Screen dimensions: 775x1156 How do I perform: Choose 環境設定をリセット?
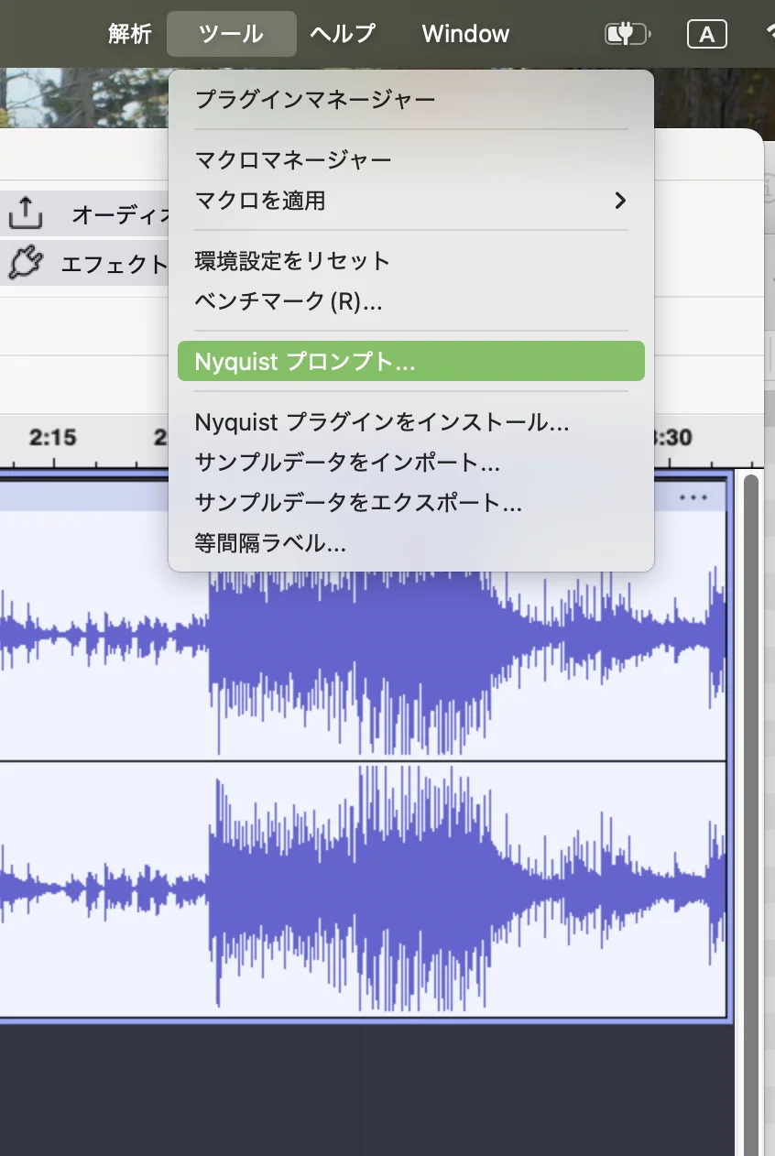(292, 261)
